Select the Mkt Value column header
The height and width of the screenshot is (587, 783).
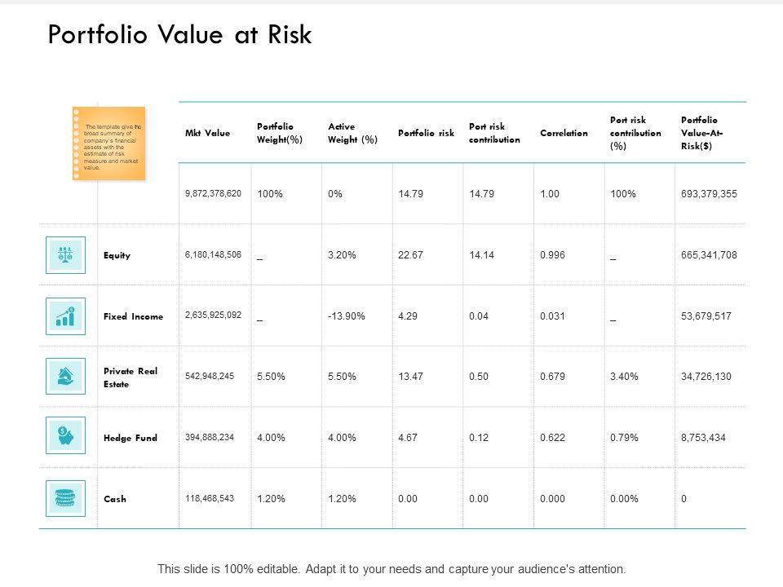(207, 133)
